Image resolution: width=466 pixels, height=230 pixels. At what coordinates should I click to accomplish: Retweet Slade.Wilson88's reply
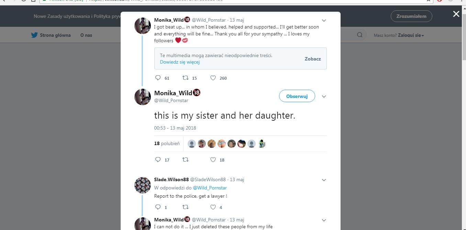(185, 207)
